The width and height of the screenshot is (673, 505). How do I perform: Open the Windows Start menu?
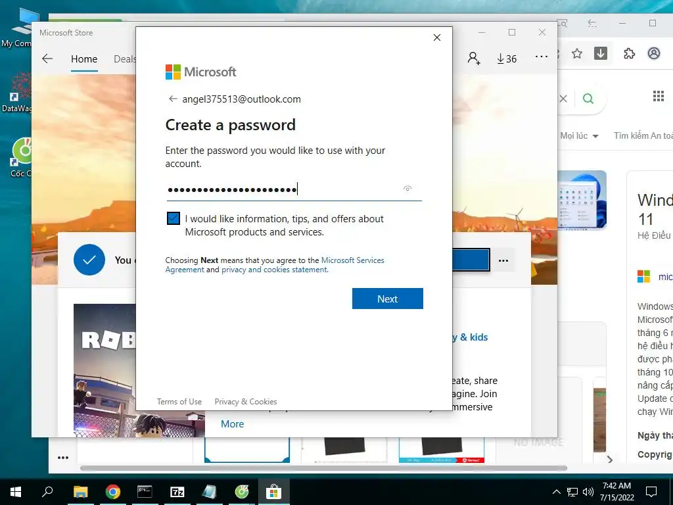[x=16, y=492]
